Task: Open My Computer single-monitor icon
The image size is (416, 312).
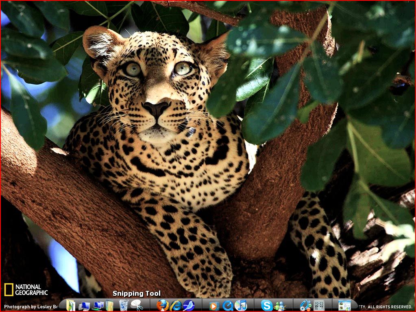Action: tap(84, 305)
